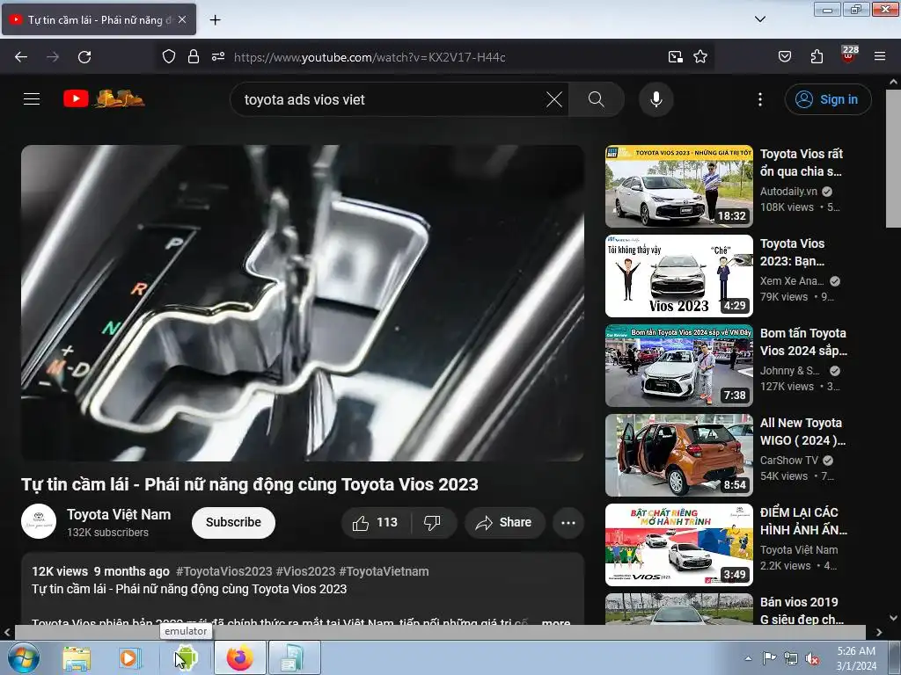Click the Sign in button
Screen dimensions: 901x675
(828, 99)
